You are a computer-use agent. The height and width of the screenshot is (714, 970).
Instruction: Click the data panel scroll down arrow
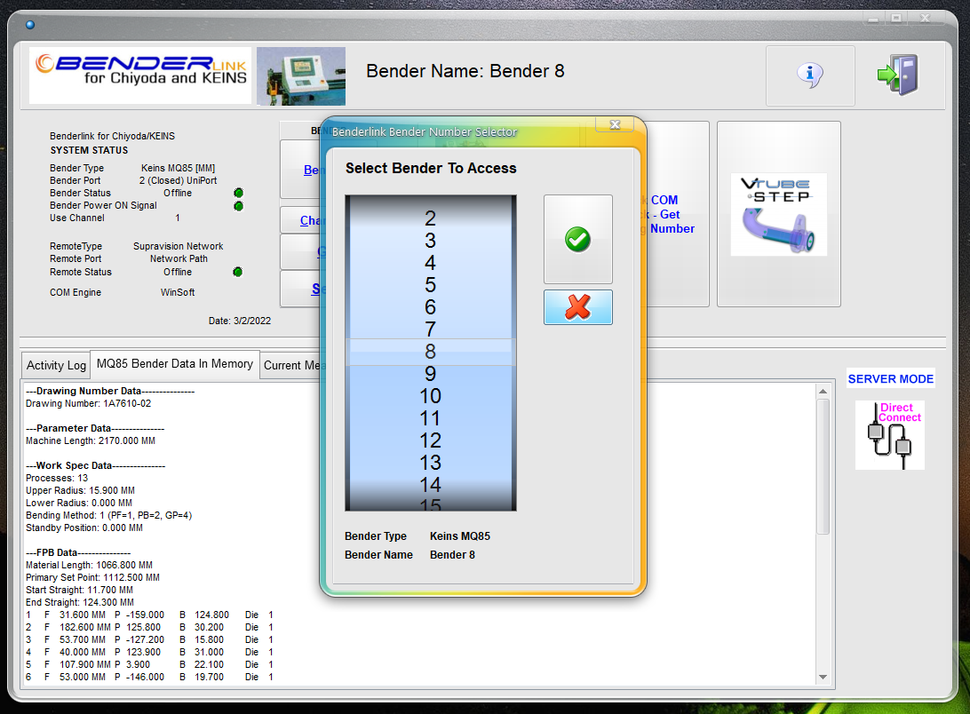(822, 678)
